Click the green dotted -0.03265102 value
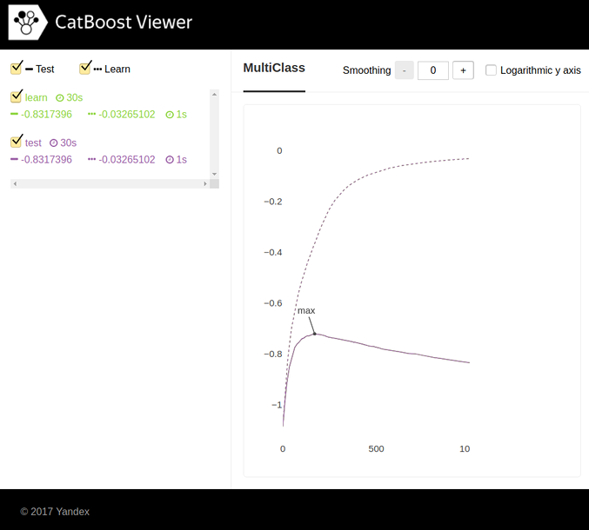Image resolution: width=589 pixels, height=530 pixels. [x=127, y=115]
